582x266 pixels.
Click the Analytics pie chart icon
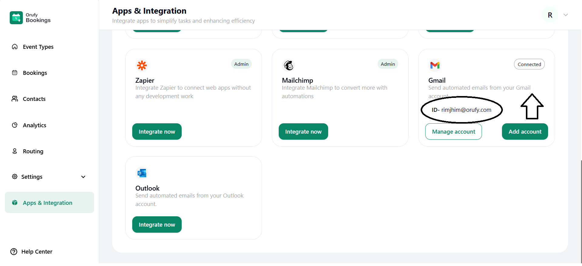pos(15,125)
